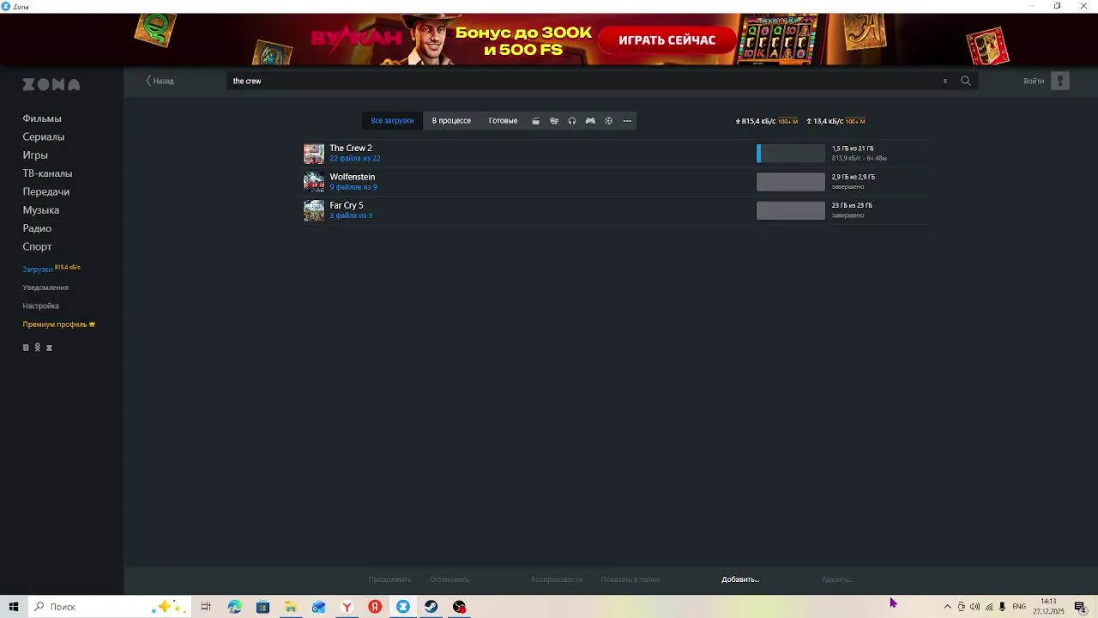Click the Показать в папке button
The width and height of the screenshot is (1098, 618).
(x=630, y=579)
